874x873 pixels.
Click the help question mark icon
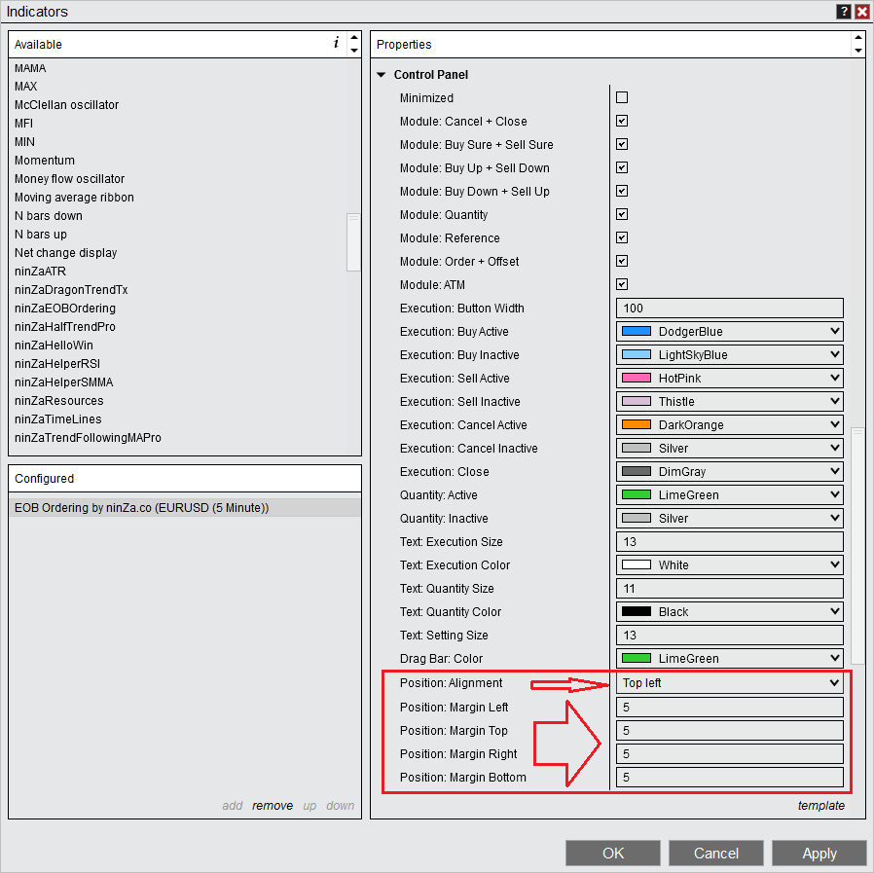click(843, 12)
